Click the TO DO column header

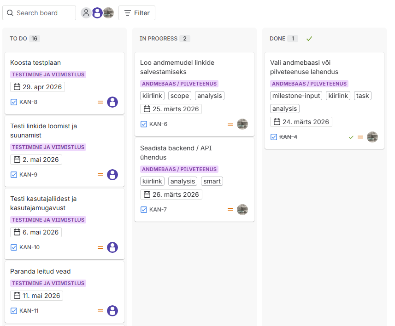(x=18, y=39)
